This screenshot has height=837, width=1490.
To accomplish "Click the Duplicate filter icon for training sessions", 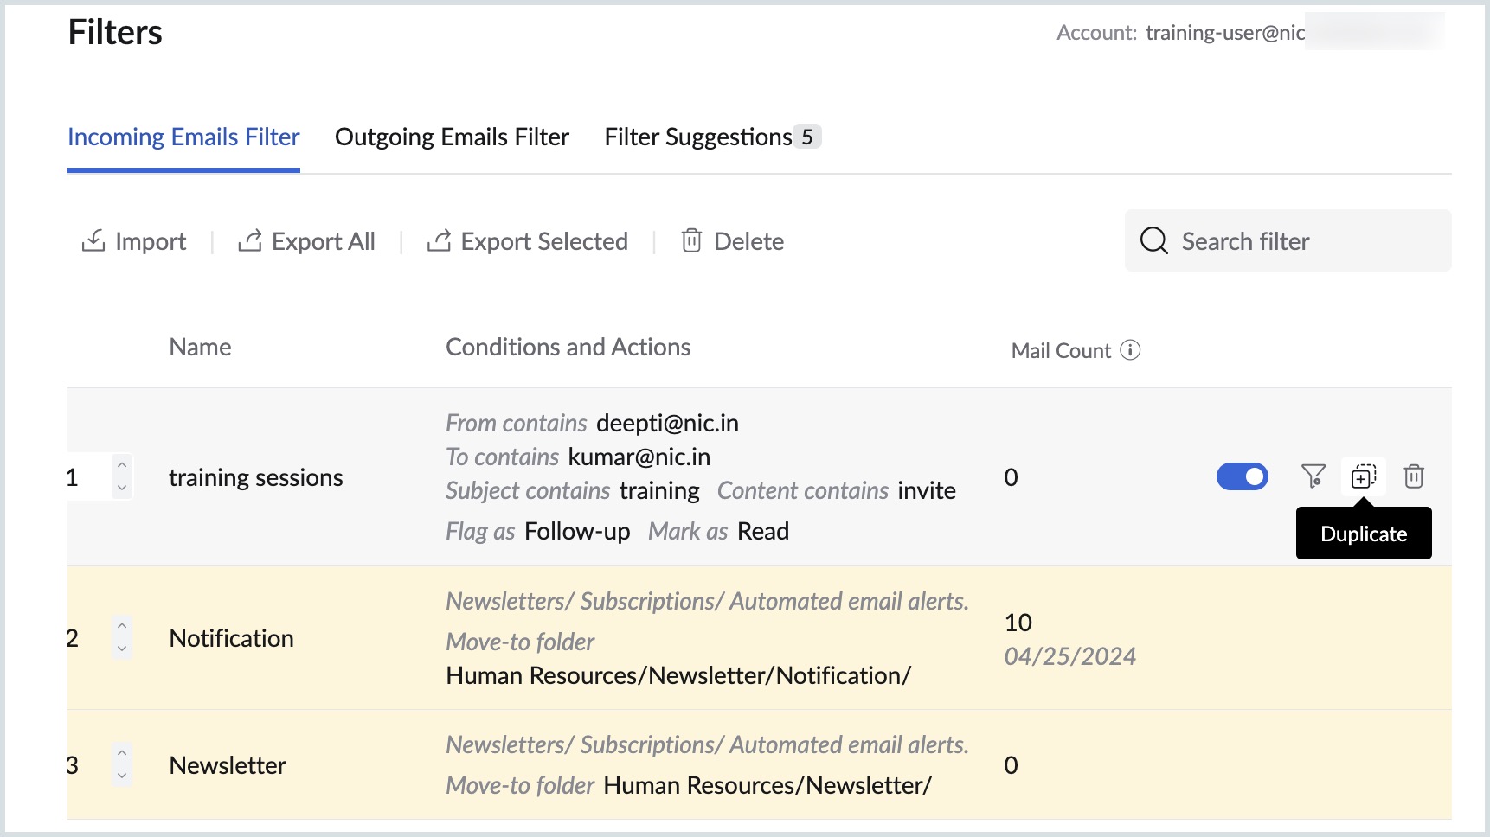I will point(1363,476).
